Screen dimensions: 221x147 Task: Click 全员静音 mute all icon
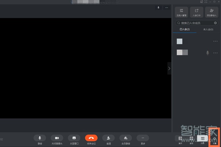(126, 138)
